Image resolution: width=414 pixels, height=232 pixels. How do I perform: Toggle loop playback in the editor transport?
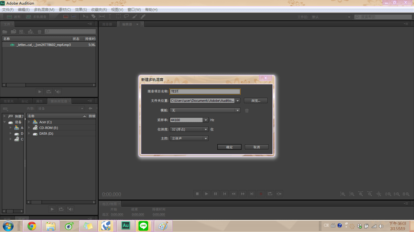(270, 194)
